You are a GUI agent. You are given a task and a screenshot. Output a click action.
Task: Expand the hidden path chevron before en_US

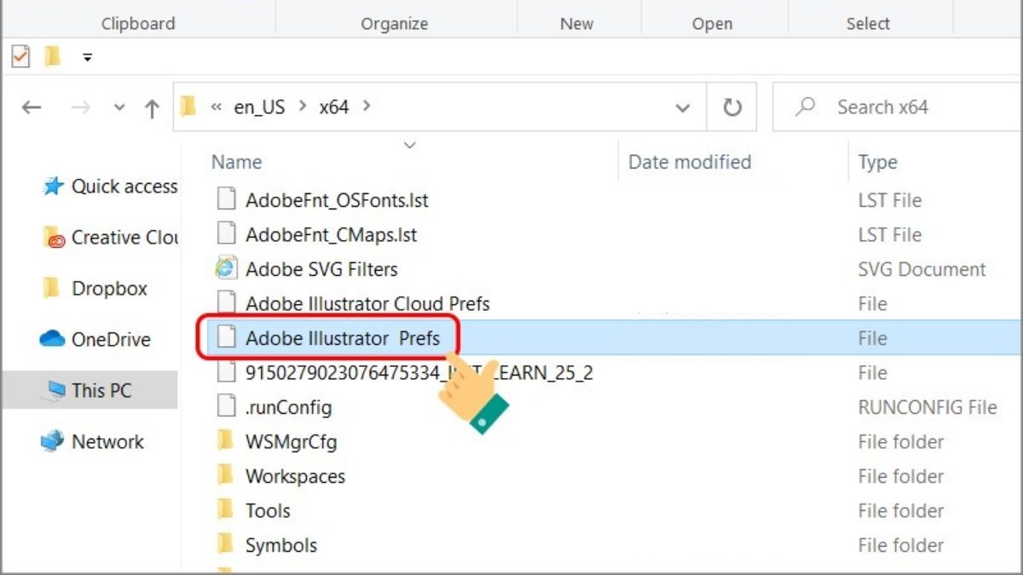click(x=217, y=107)
